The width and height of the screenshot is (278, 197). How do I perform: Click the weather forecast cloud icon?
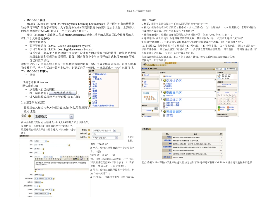(219, 77)
